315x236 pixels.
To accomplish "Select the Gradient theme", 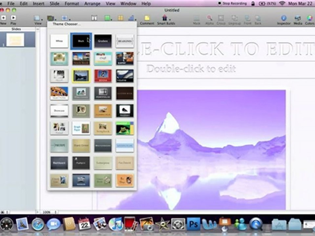I will pyautogui.click(x=103, y=41).
